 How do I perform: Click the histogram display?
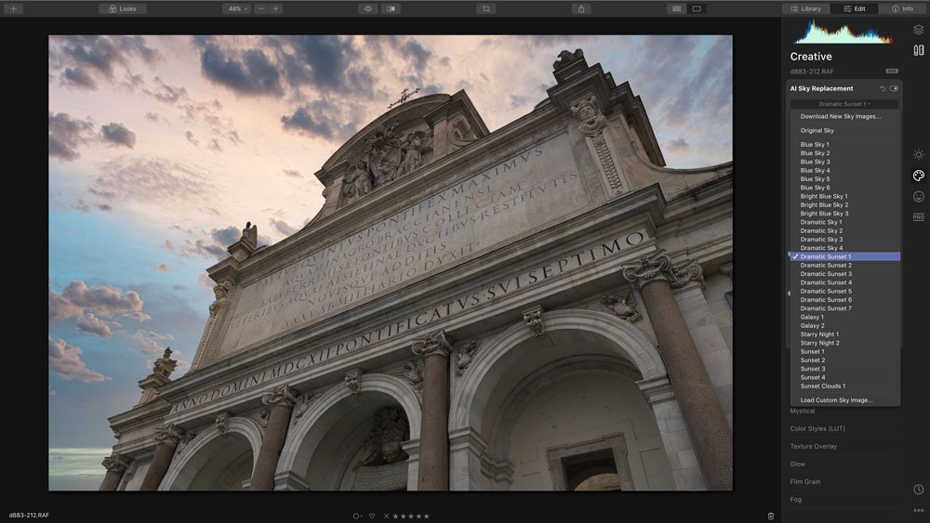point(843,32)
